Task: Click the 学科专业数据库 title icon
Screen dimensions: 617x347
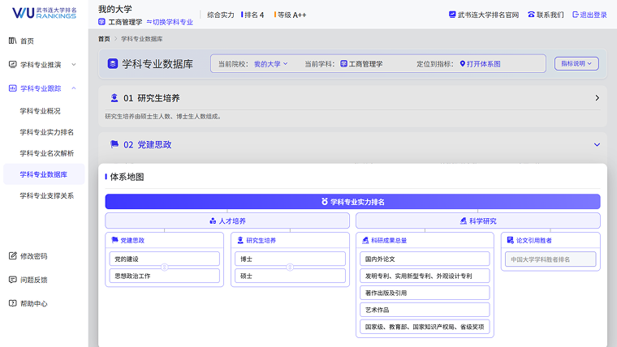Action: click(x=113, y=64)
